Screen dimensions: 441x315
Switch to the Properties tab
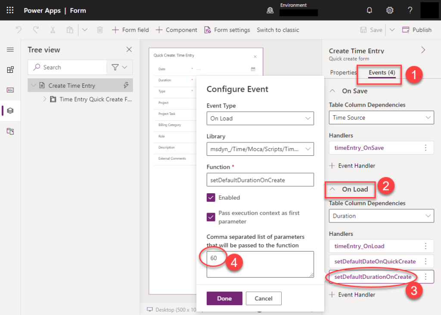(343, 72)
